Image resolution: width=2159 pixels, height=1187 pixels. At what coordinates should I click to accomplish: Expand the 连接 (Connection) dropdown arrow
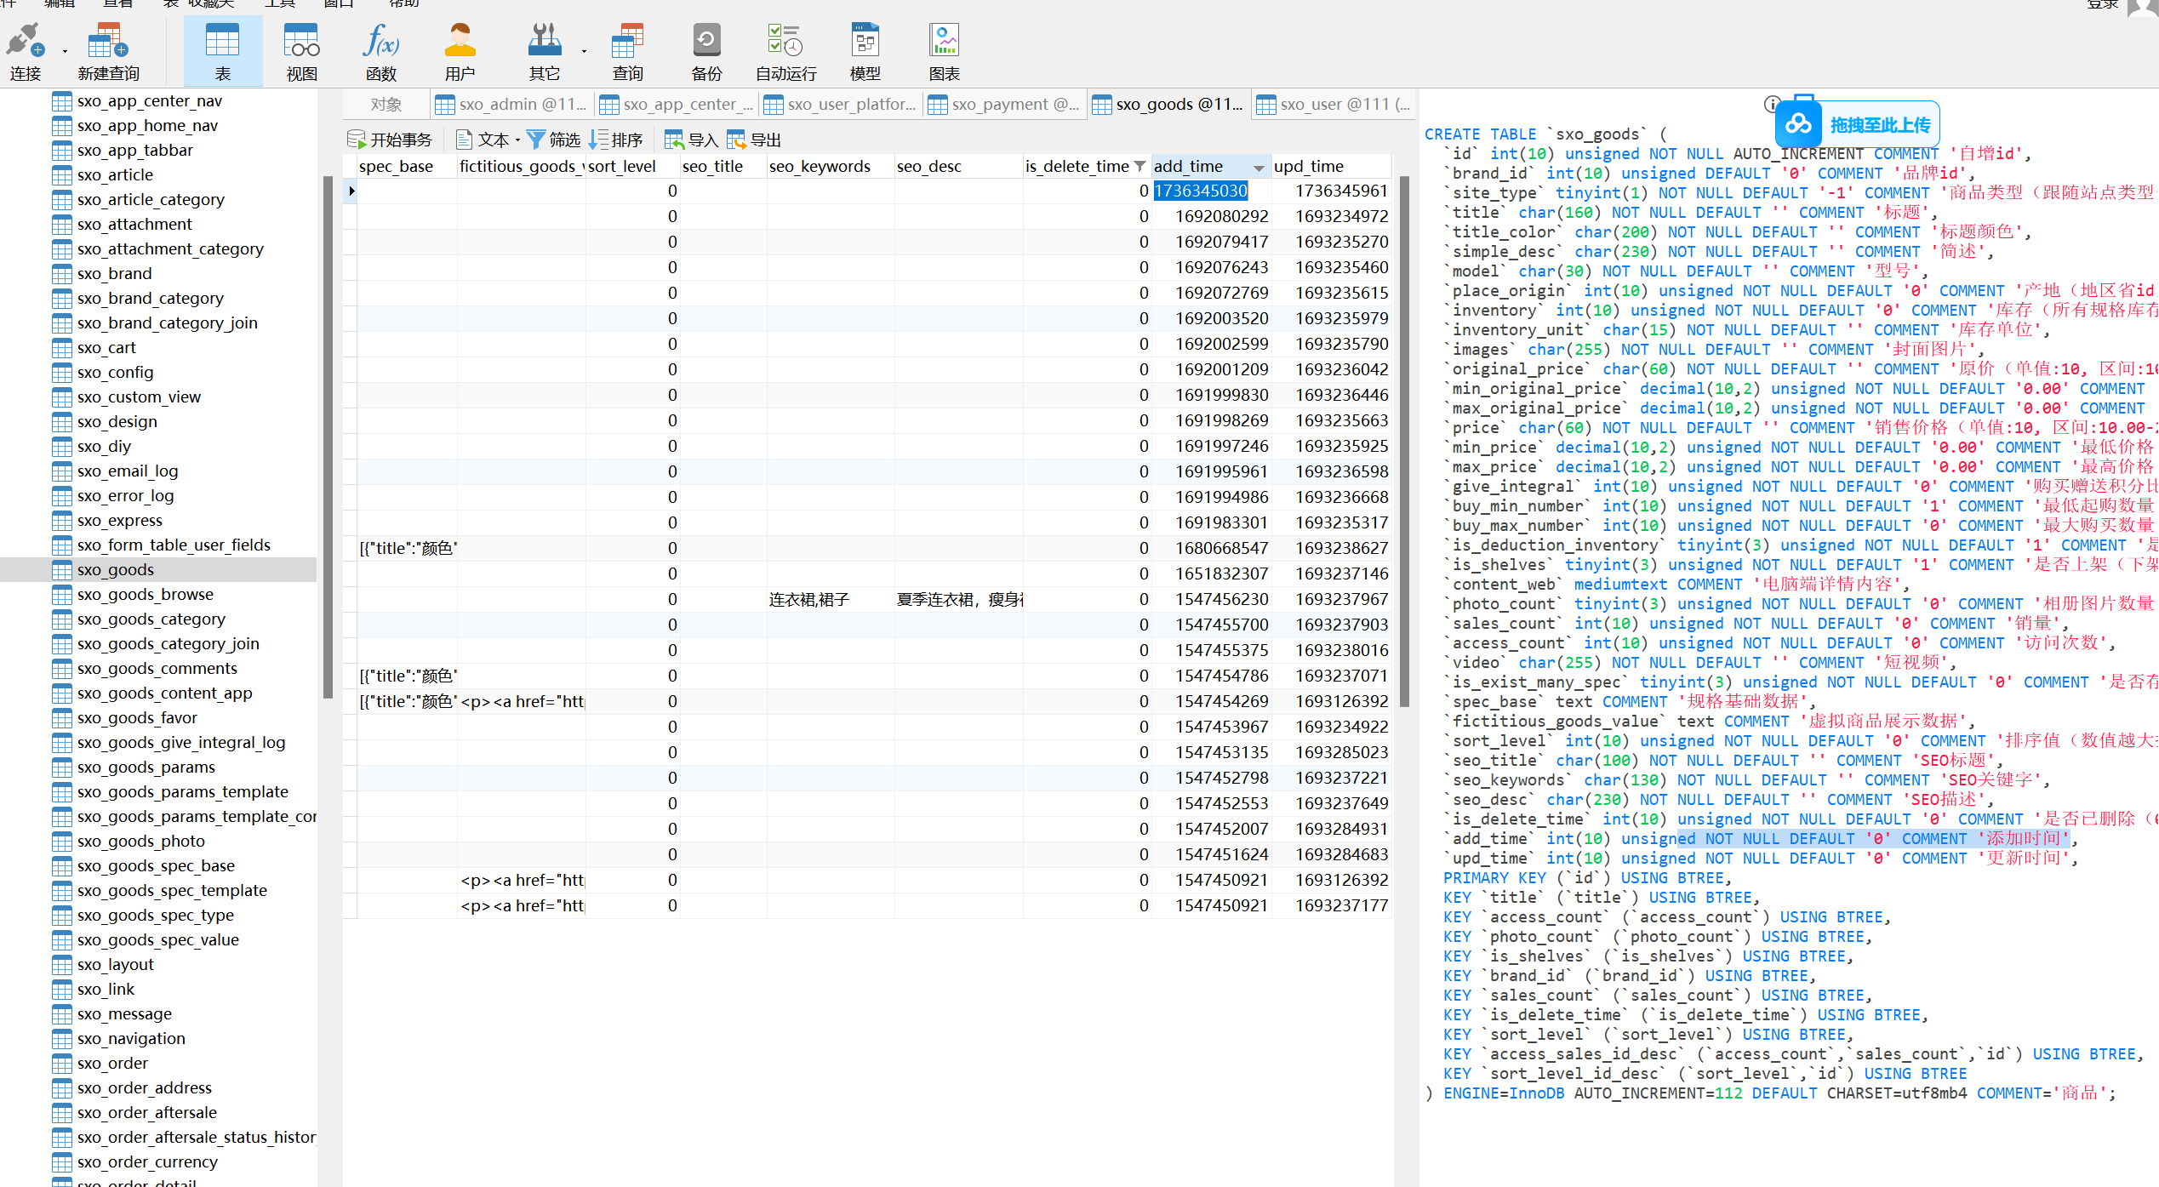click(65, 51)
